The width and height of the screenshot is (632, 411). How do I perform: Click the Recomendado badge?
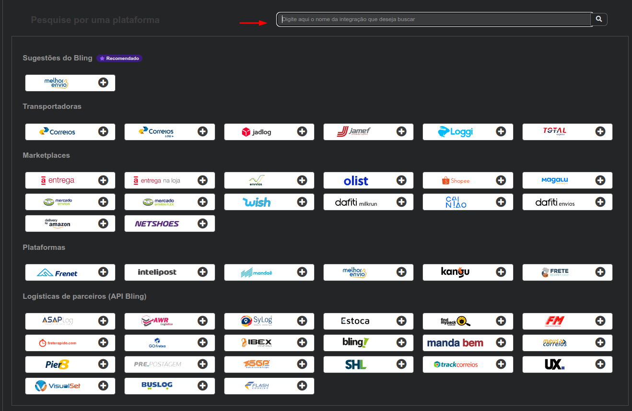tap(119, 58)
